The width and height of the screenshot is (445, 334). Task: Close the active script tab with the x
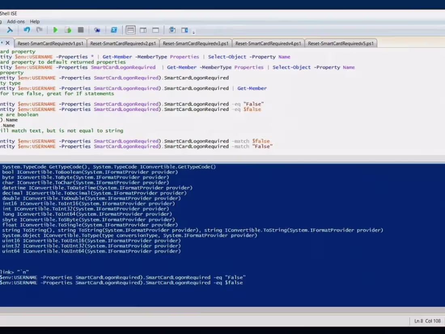(7, 43)
